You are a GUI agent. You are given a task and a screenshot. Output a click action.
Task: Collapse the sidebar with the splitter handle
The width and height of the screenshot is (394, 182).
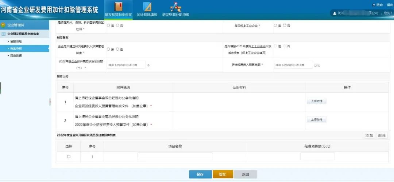[x=50, y=102]
